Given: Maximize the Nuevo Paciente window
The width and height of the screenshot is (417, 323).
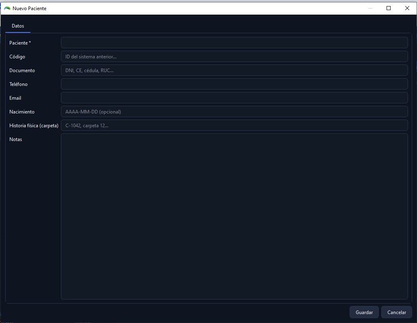Looking at the screenshot, I should pyautogui.click(x=389, y=8).
